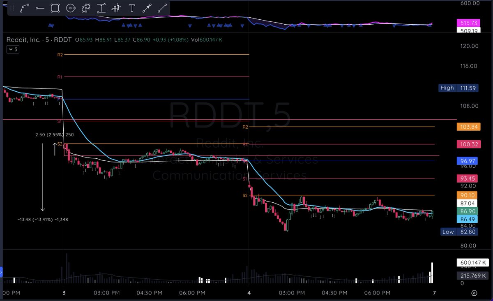Toggle the floating toolbar drag handle

click(x=12, y=8)
